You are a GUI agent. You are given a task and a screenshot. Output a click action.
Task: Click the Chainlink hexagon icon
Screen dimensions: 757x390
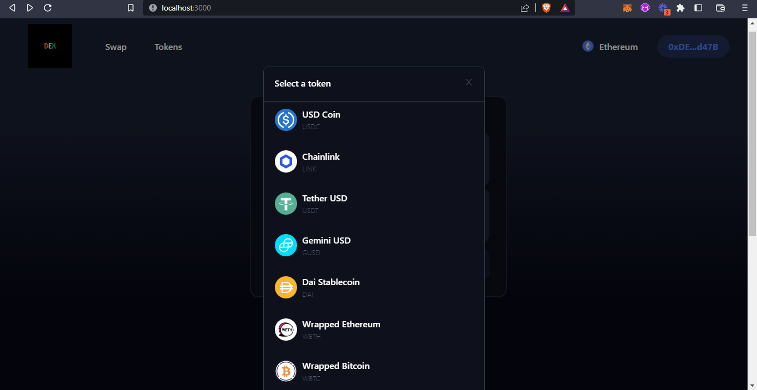tap(285, 161)
